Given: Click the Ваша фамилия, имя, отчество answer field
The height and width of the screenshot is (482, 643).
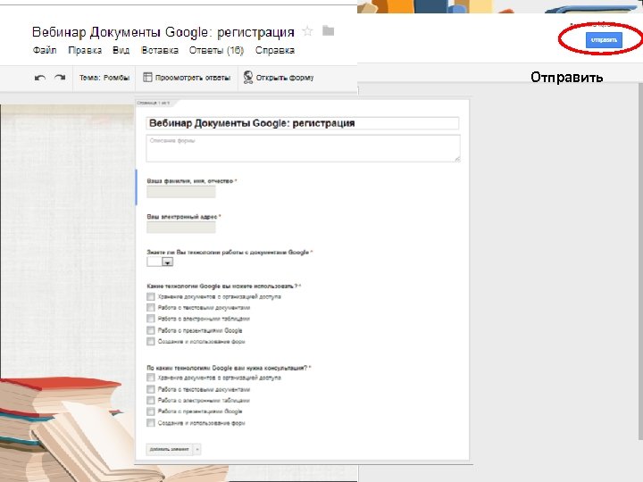Looking at the screenshot, I should tap(180, 192).
